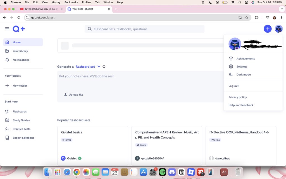Open the Profiles menu in menu bar
This screenshot has width=286, height=179.
(x=87, y=2)
